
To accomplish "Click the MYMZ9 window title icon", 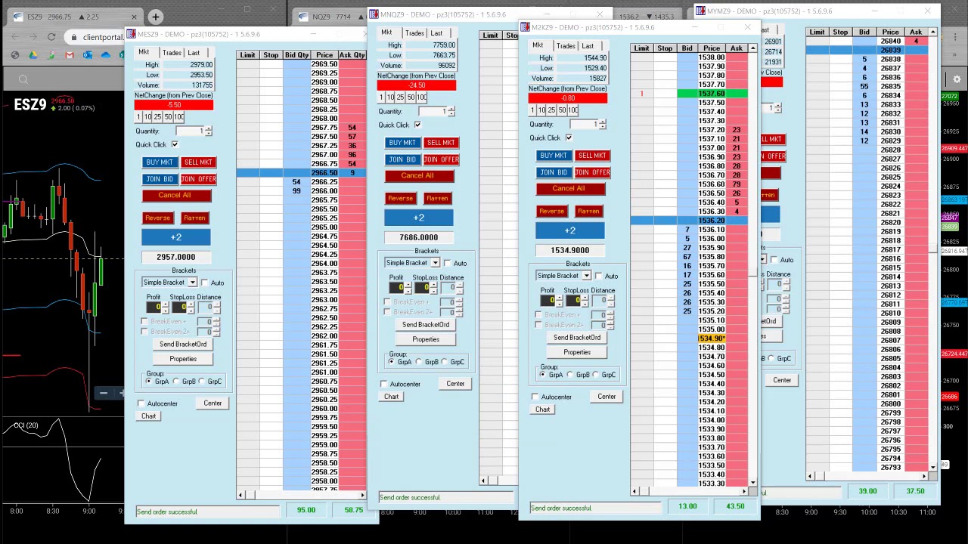I will click(x=700, y=11).
